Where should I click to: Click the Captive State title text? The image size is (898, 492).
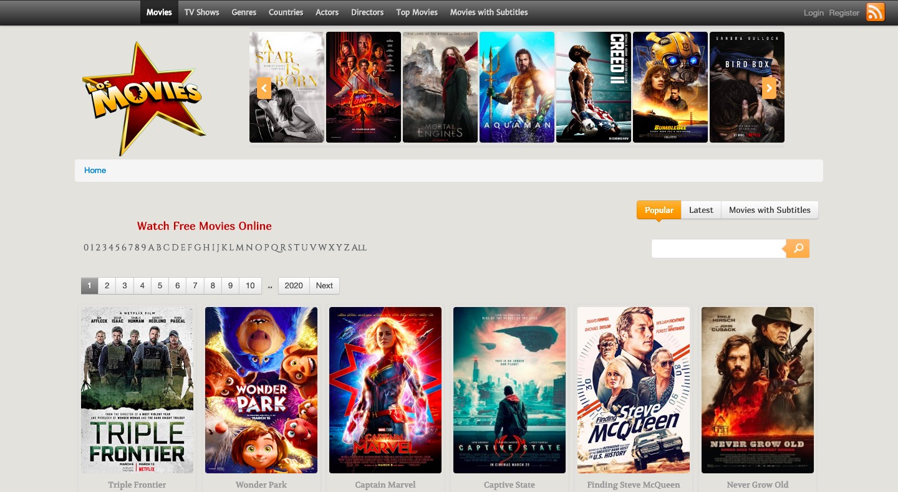pyautogui.click(x=509, y=485)
